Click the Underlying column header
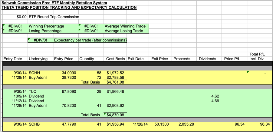This screenshot has height=132, width=273. [38, 59]
